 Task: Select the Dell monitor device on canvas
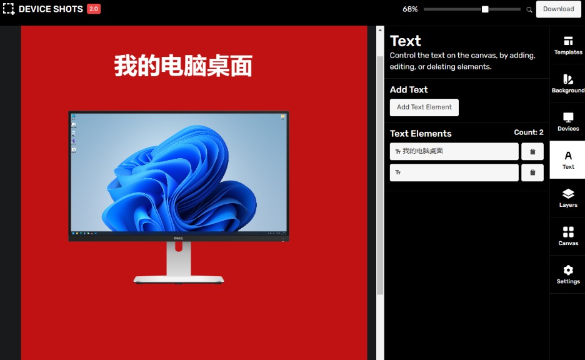coord(179,197)
